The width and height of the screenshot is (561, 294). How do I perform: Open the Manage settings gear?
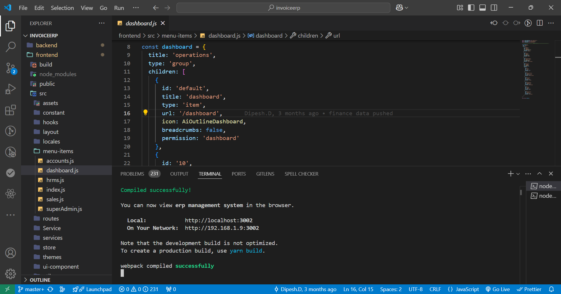(x=11, y=274)
